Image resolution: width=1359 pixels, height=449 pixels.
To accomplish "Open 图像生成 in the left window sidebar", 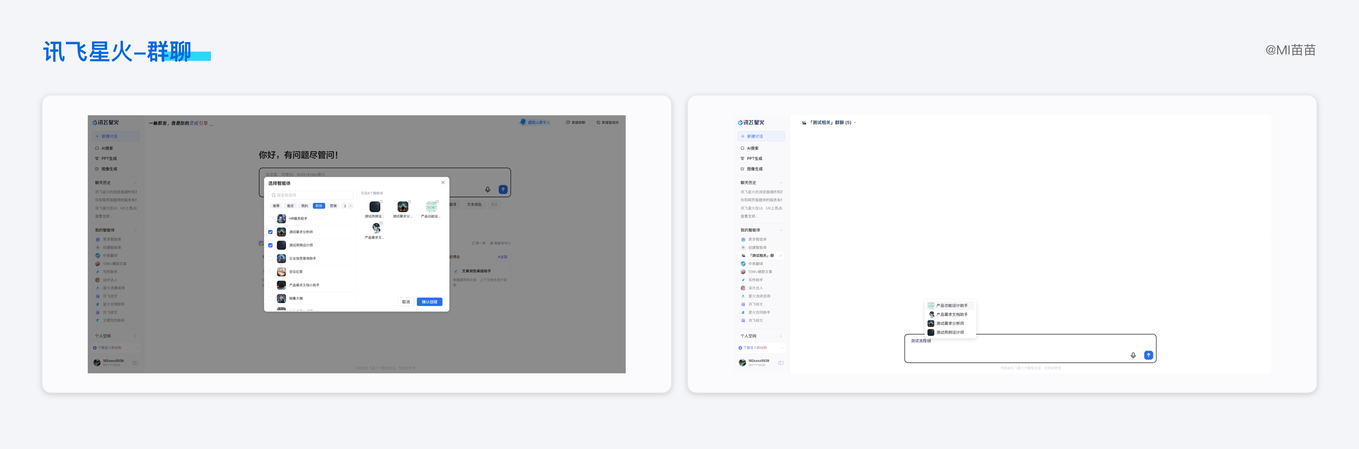I will (106, 169).
